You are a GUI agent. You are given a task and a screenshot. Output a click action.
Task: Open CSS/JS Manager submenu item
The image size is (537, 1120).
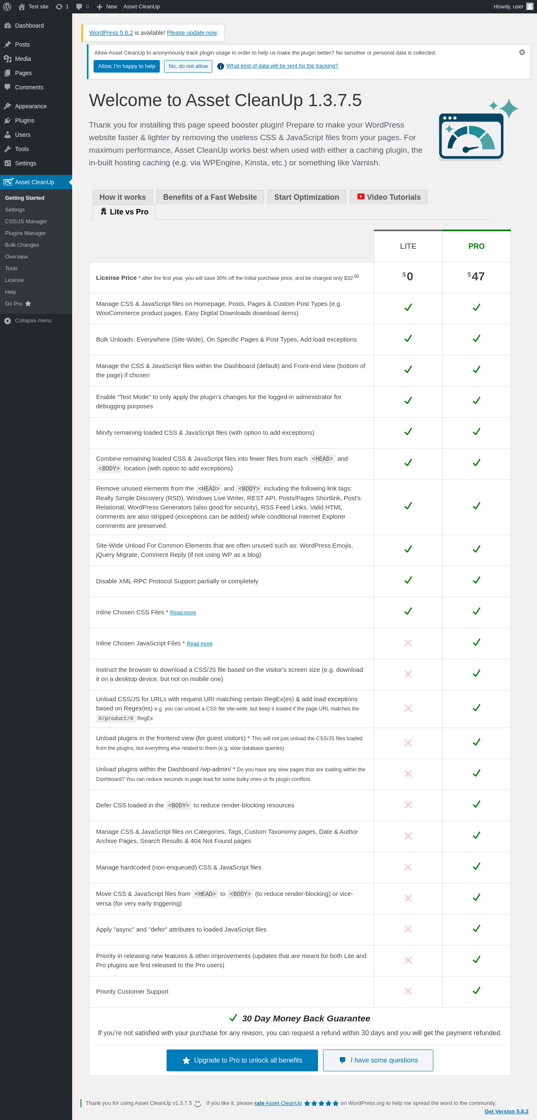point(26,221)
